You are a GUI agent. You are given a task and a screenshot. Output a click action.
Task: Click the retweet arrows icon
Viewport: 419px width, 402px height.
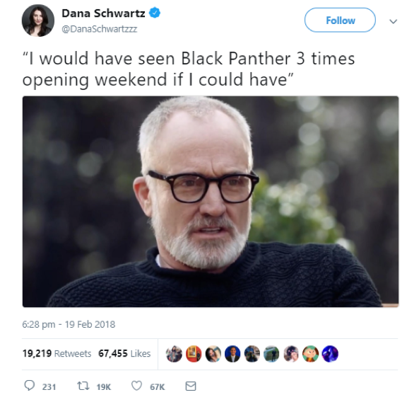click(x=83, y=386)
